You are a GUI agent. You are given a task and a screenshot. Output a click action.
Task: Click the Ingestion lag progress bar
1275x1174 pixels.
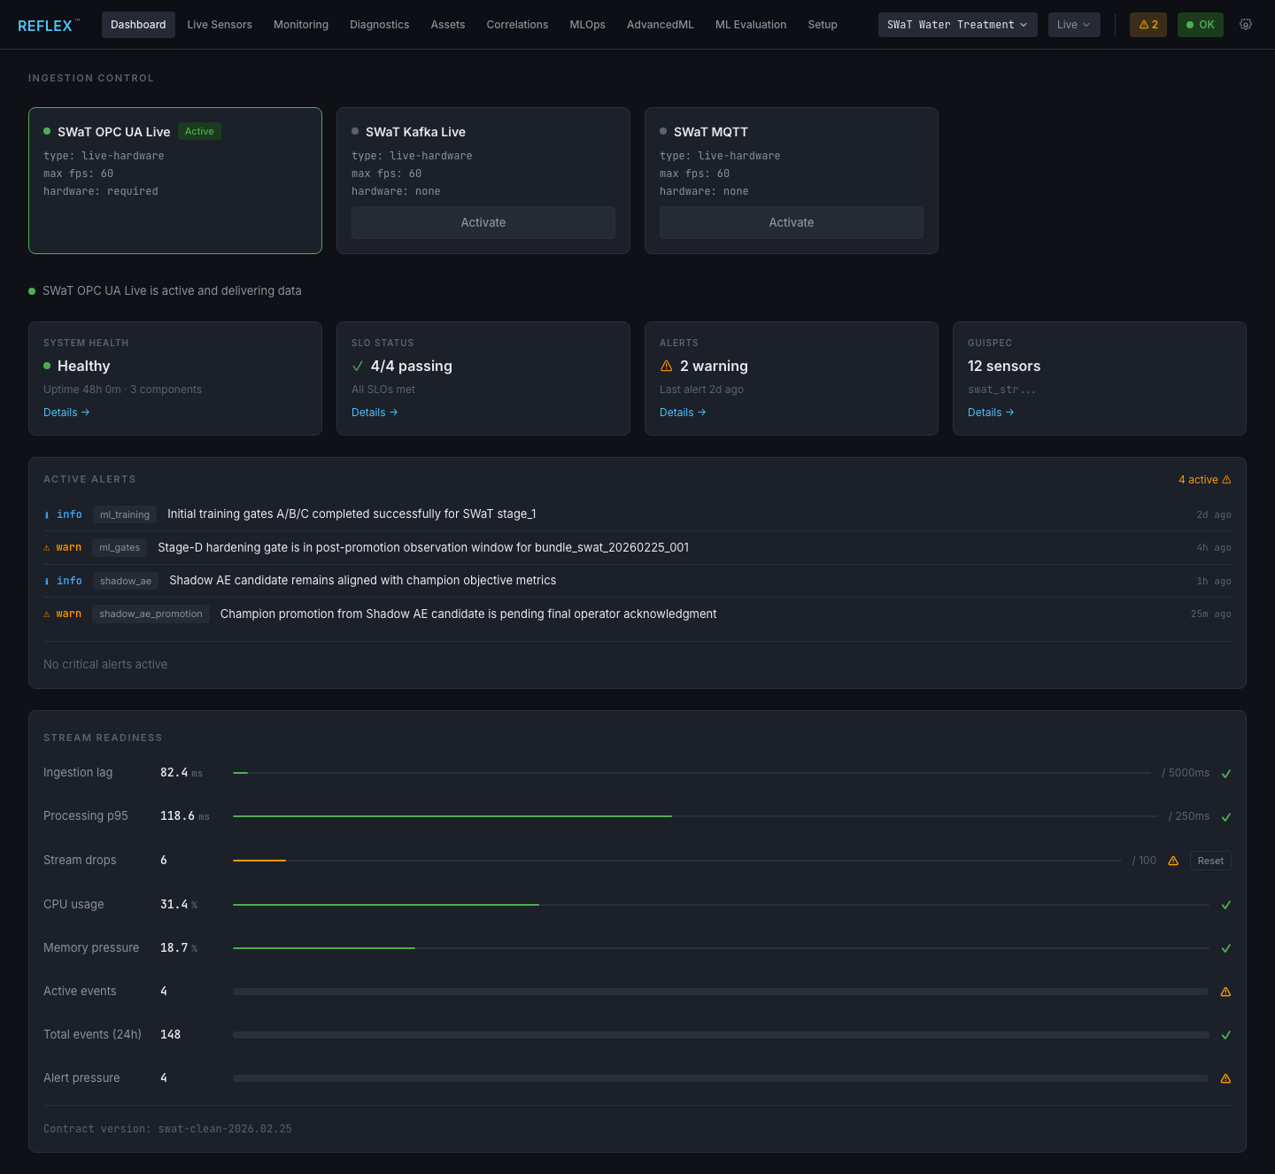point(692,773)
